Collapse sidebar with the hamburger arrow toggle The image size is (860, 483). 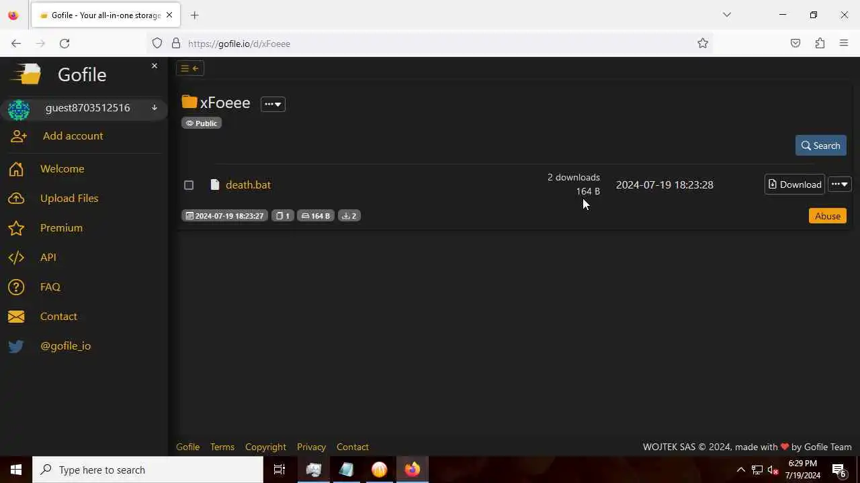pyautogui.click(x=190, y=68)
